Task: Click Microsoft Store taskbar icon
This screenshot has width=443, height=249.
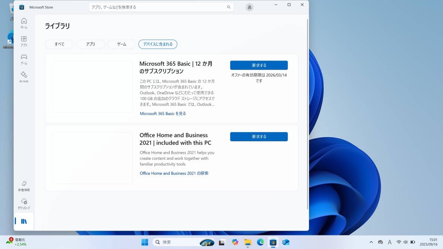Action: [273, 242]
